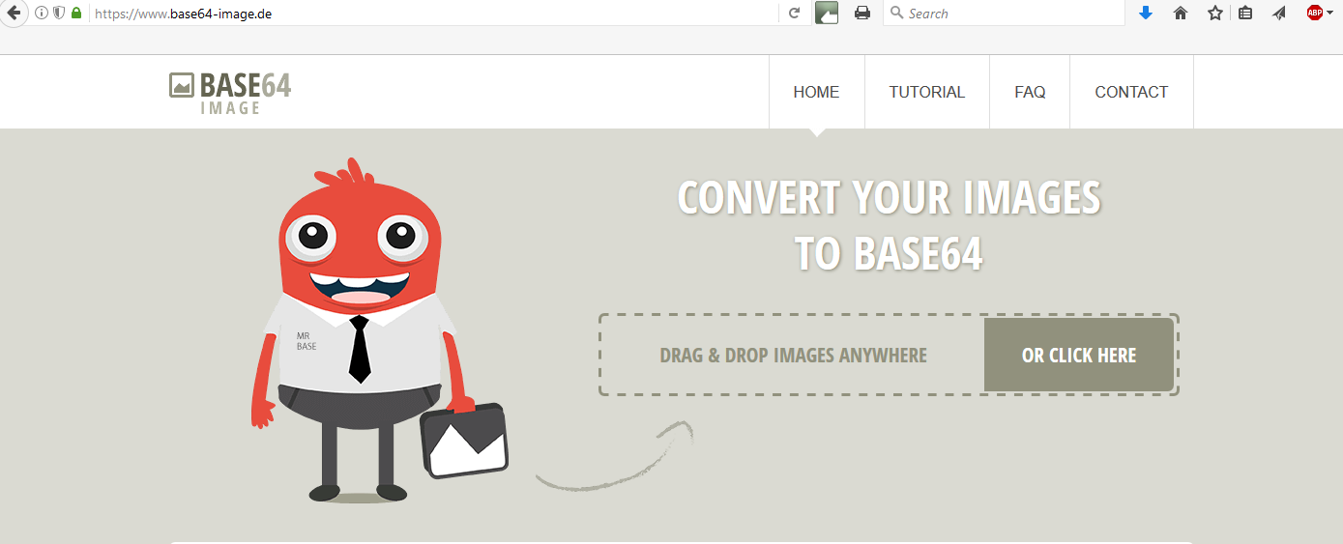Click the green image extension icon
The image size is (1343, 544).
point(827,13)
